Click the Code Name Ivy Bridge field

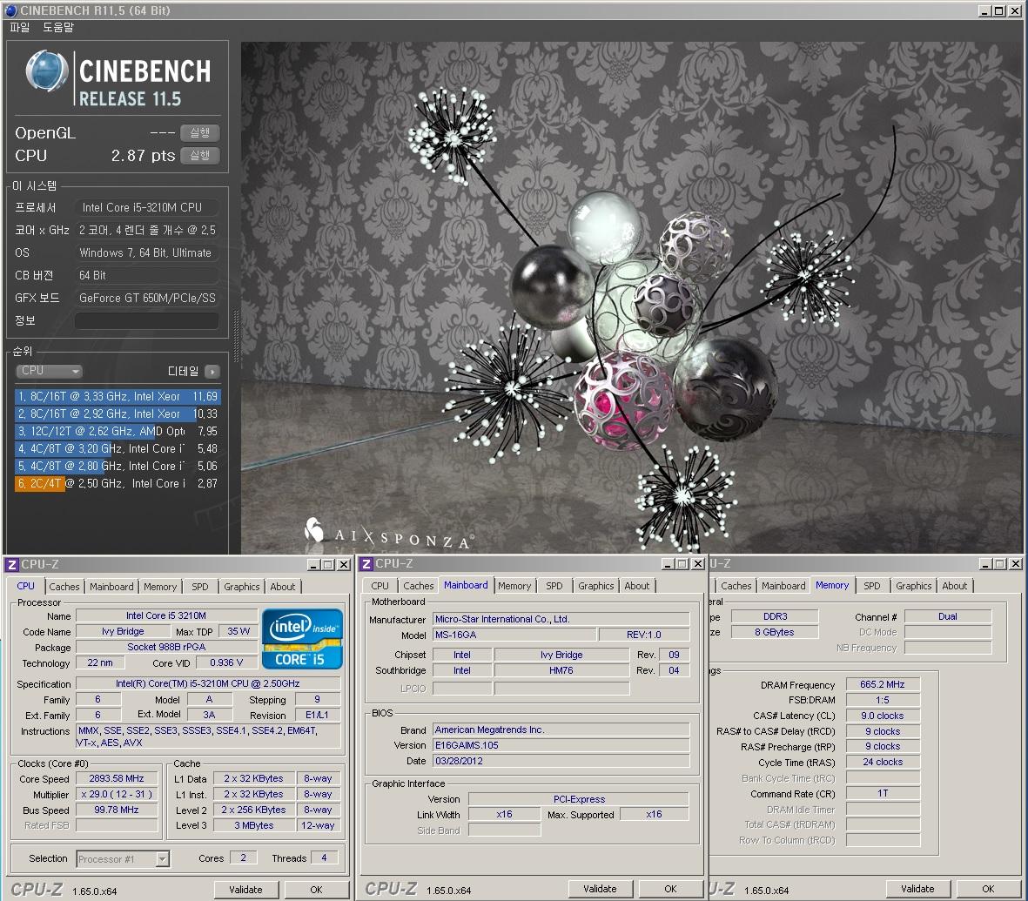click(x=123, y=631)
